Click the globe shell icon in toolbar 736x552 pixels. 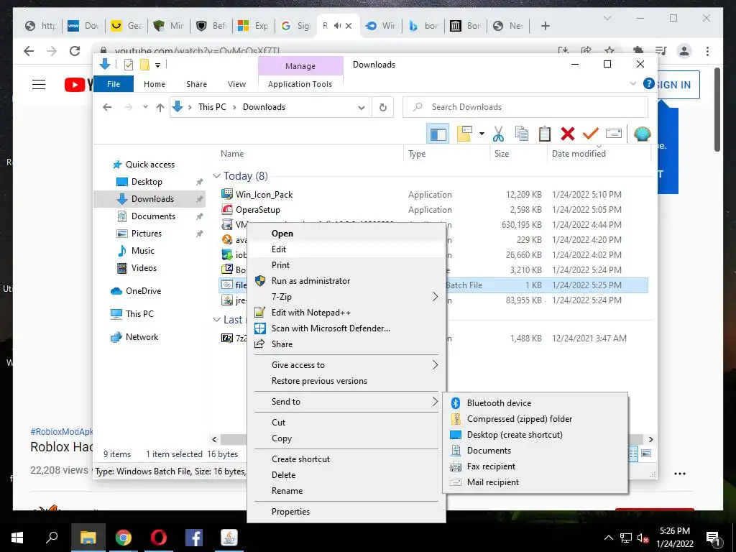[642, 134]
